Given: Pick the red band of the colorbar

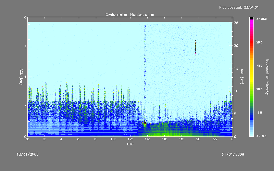Looking at the screenshot, I should pyautogui.click(x=251, y=42).
